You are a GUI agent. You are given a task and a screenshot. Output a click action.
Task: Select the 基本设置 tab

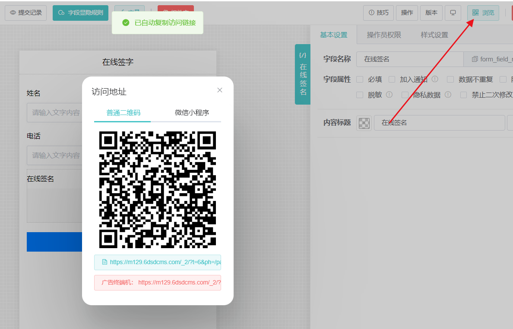tap(334, 35)
